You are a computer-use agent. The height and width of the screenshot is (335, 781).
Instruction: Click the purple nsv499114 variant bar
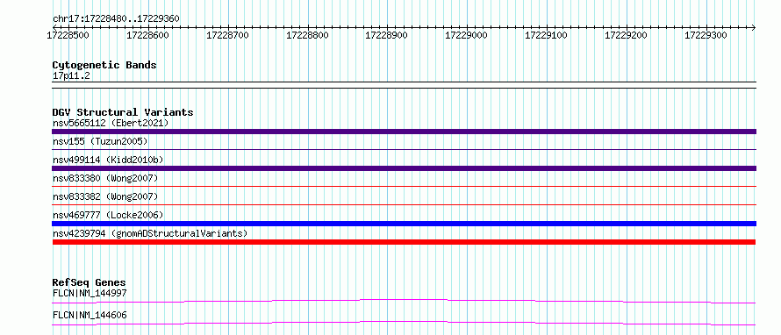coord(404,168)
